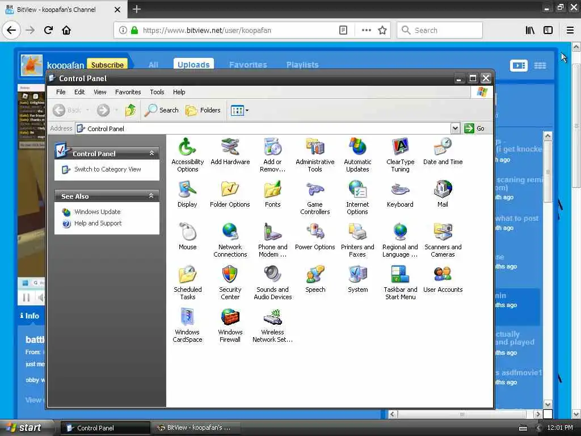The image size is (581, 436).
Task: Switch to the Favorites tab on BitView
Action: click(x=248, y=65)
